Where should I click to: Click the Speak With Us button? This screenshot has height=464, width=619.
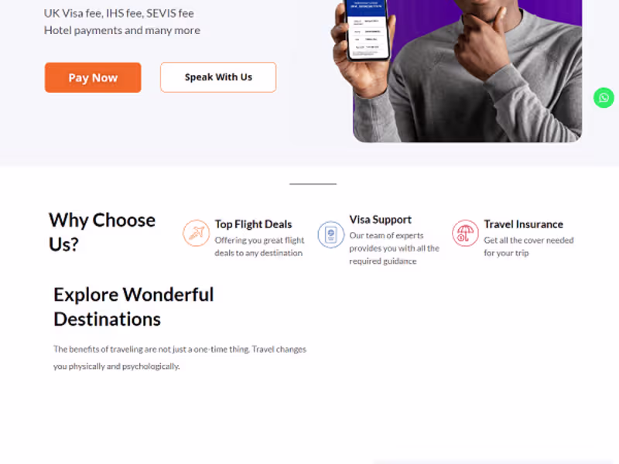click(x=217, y=77)
